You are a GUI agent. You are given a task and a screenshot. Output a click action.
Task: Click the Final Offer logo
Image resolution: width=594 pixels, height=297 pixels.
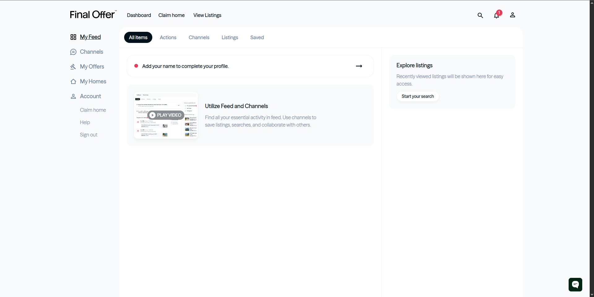pos(93,15)
